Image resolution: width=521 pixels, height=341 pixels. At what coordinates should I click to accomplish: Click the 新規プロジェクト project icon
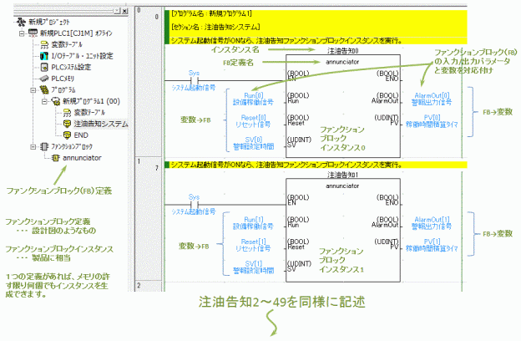(x=21, y=22)
